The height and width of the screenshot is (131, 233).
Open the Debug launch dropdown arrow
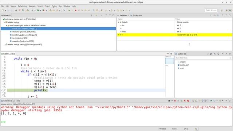[35, 10]
